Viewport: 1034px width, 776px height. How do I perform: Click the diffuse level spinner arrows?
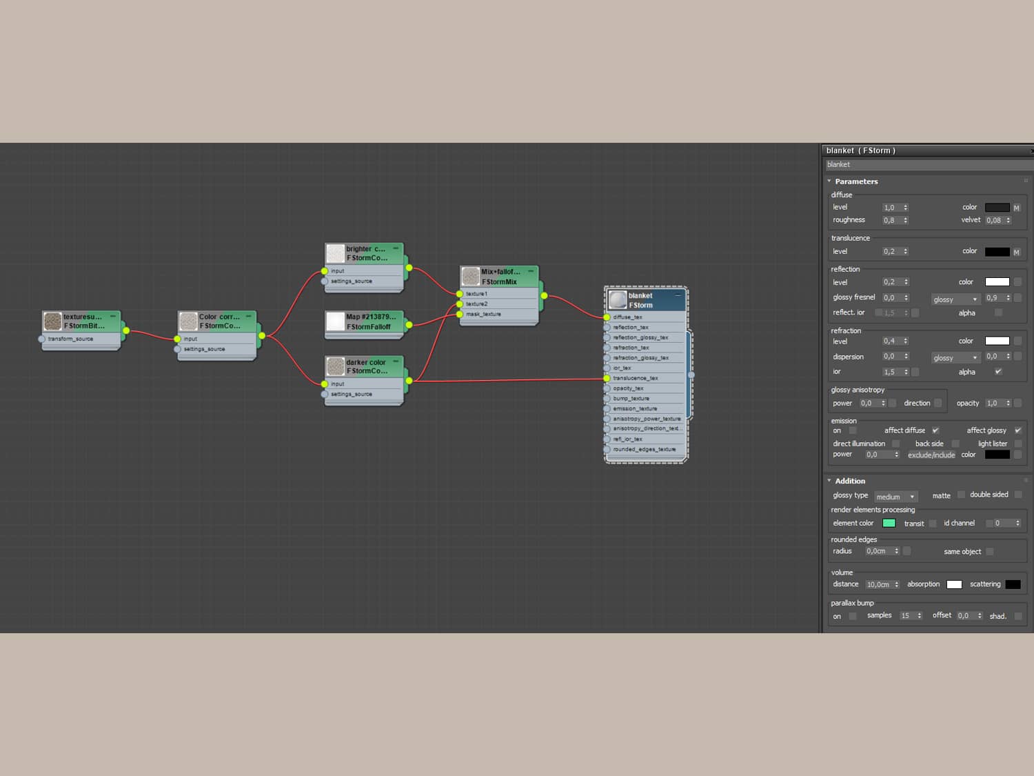(x=906, y=208)
